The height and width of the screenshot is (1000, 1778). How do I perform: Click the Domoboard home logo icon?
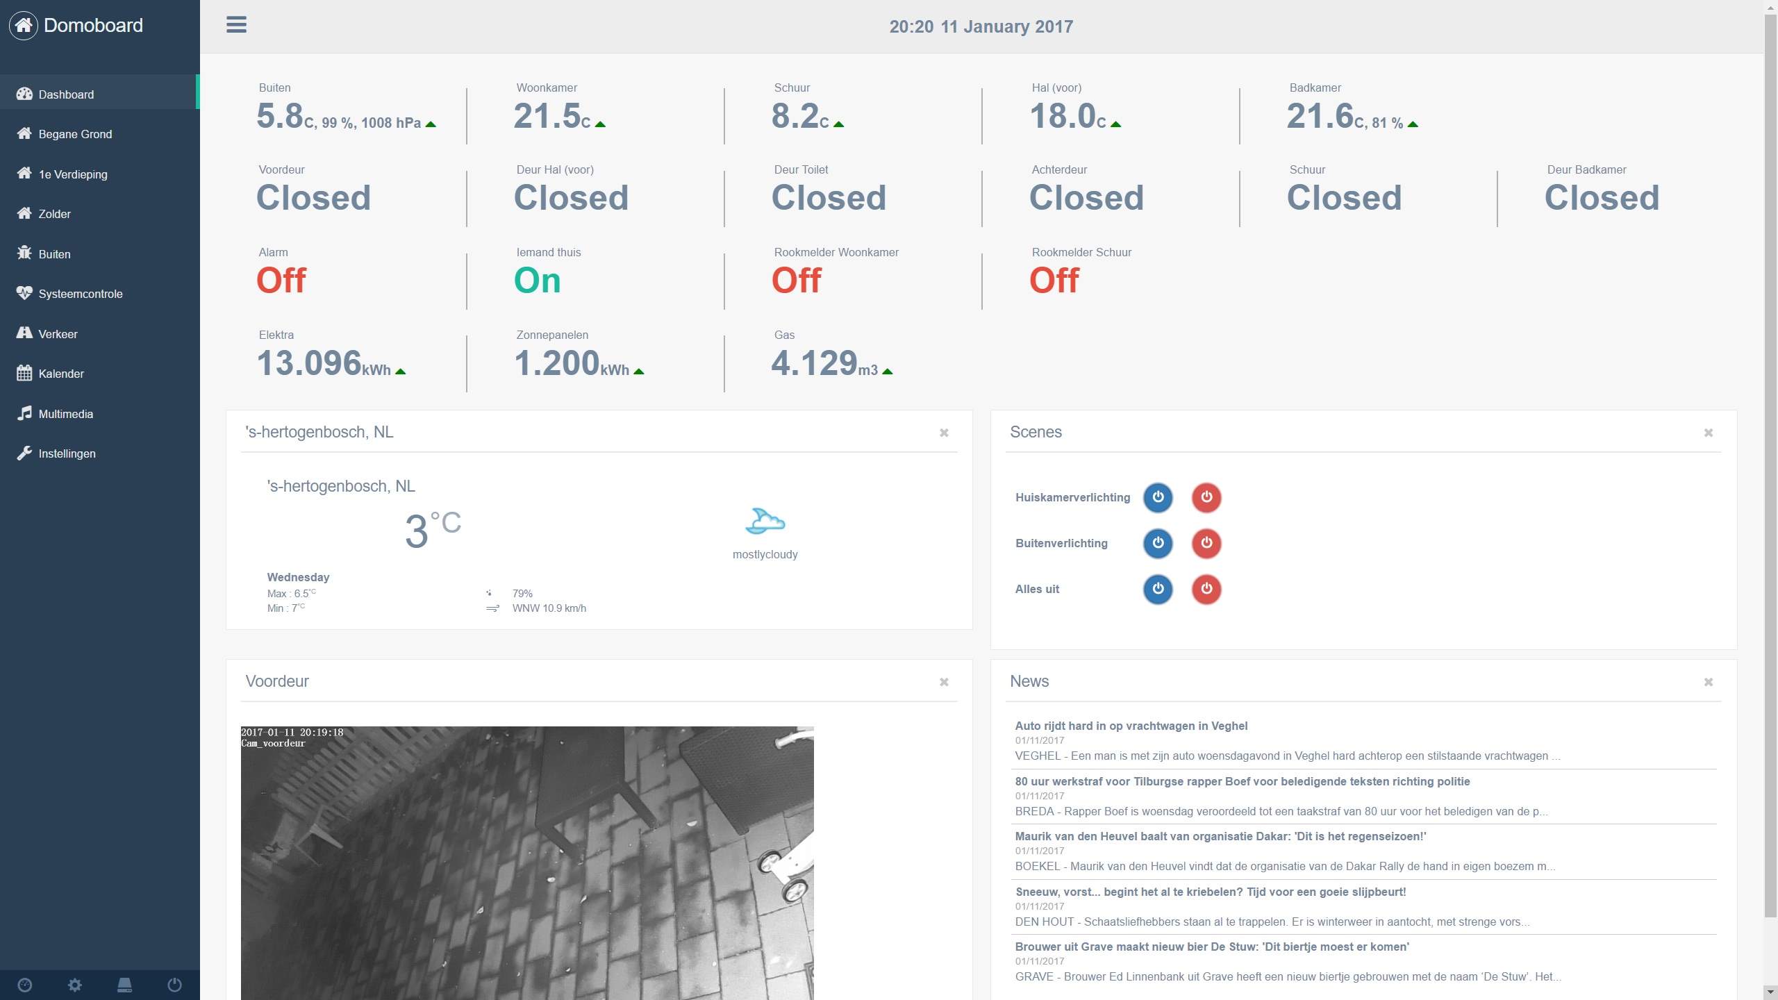click(x=24, y=26)
